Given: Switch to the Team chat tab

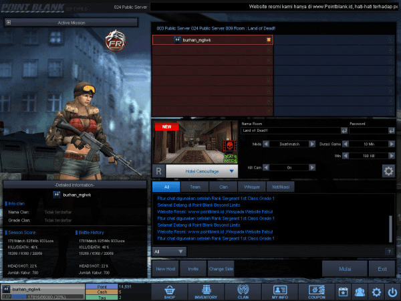Looking at the screenshot, I should [x=195, y=187].
